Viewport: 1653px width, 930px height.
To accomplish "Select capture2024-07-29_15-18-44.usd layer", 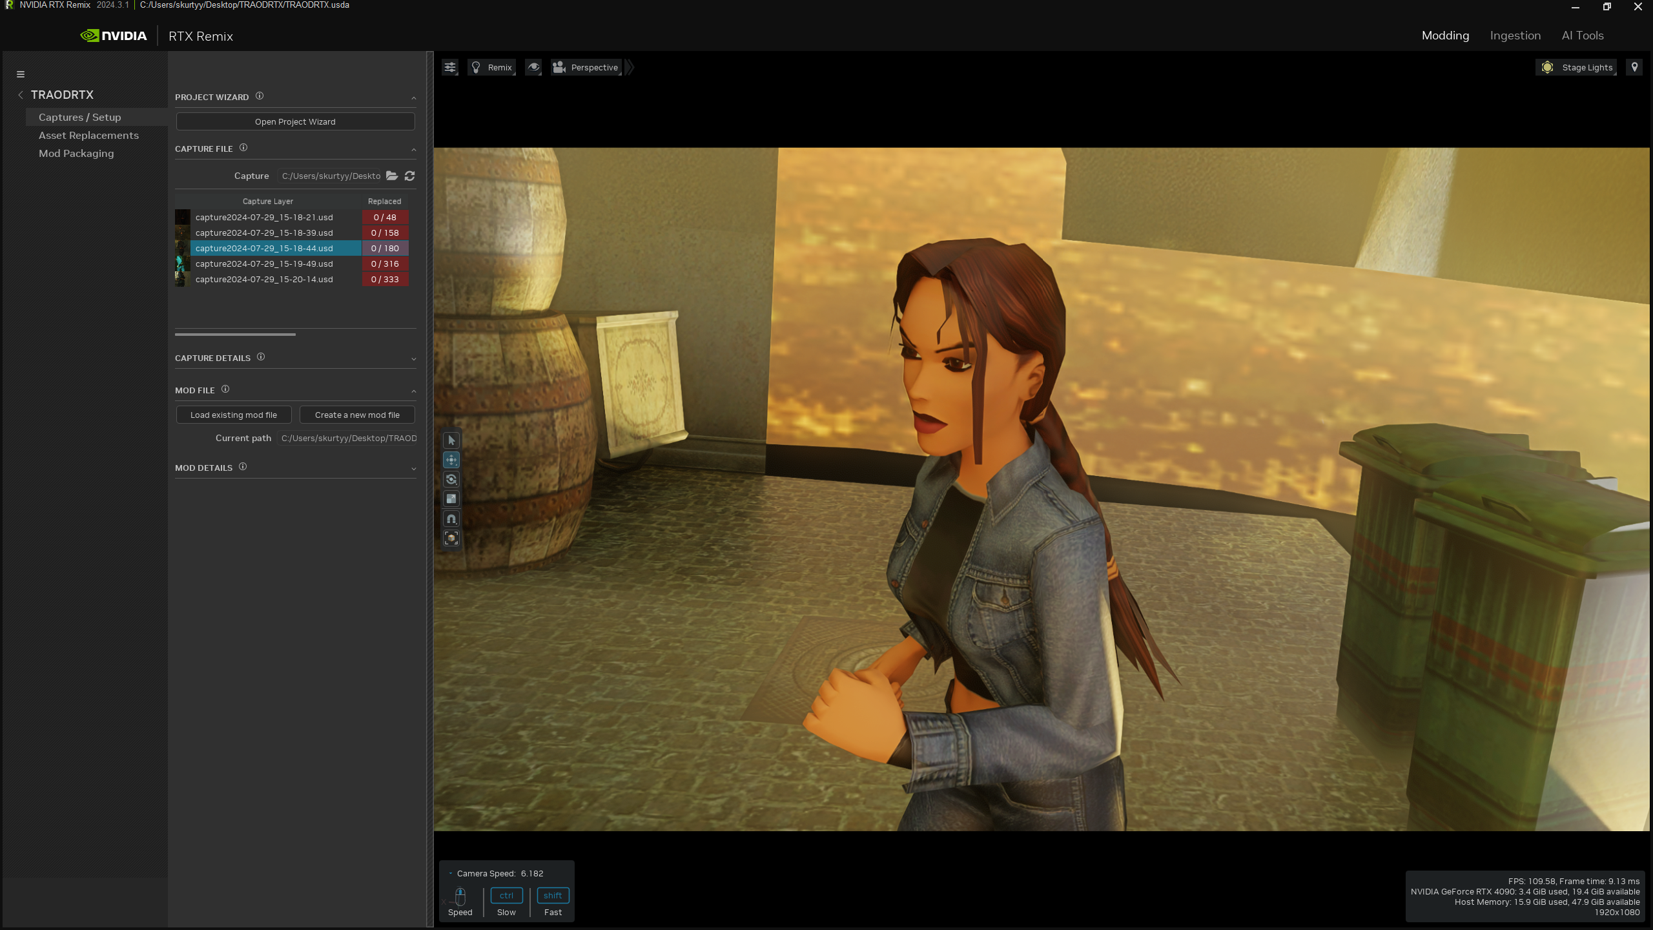I will click(x=276, y=248).
